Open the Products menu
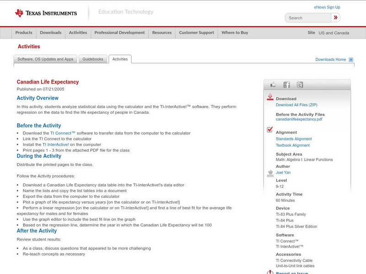This screenshot has height=274, width=366. tap(24, 33)
